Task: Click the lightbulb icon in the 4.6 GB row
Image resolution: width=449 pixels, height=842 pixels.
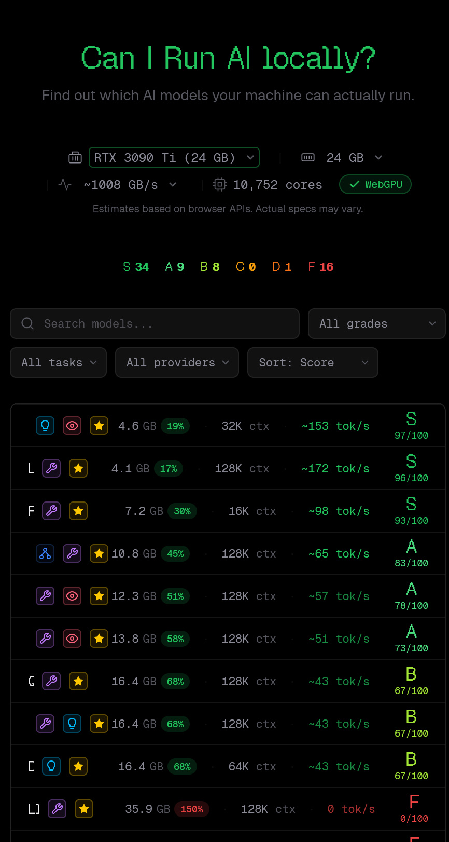Action: pos(45,426)
